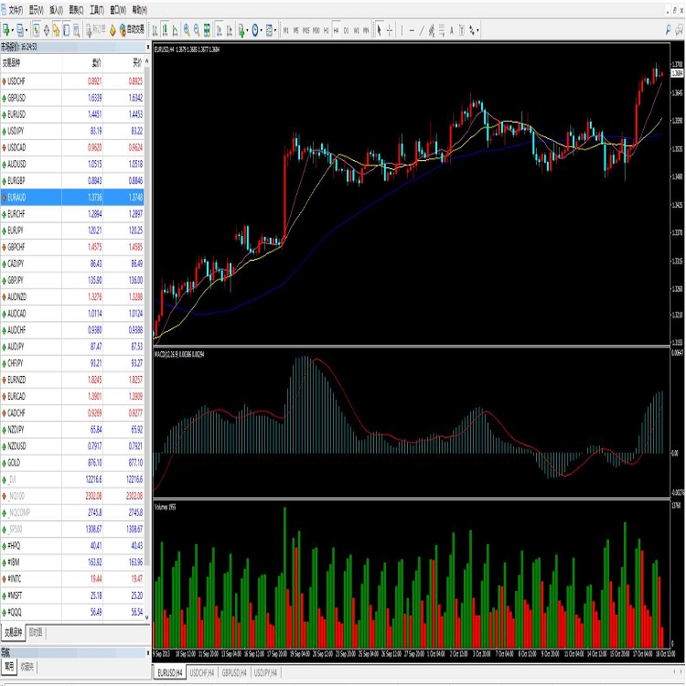Screen dimensions: 686x686
Task: Click the Periods clock icon
Action: (255, 30)
